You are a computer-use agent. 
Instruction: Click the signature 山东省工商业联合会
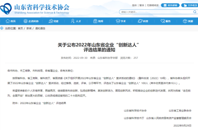point(180,111)
